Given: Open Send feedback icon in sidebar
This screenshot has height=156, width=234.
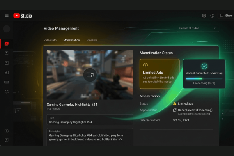Looking at the screenshot, I should pos(7,140).
